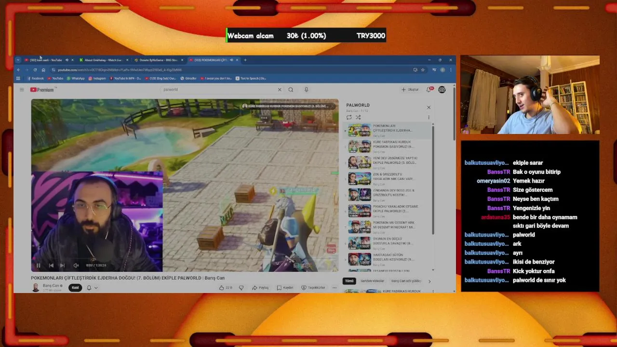This screenshot has width=617, height=347.
Task: Clear the 'palworld' search text with X
Action: pyautogui.click(x=279, y=90)
